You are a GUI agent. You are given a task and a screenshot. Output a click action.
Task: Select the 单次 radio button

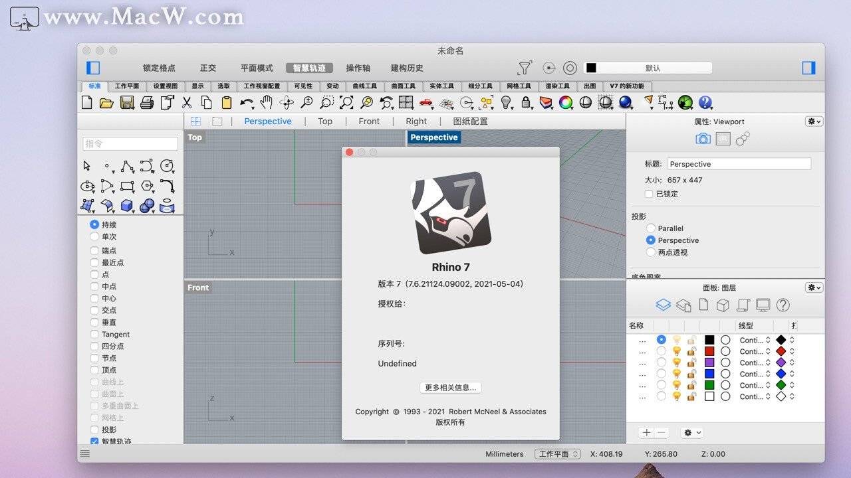(x=94, y=237)
